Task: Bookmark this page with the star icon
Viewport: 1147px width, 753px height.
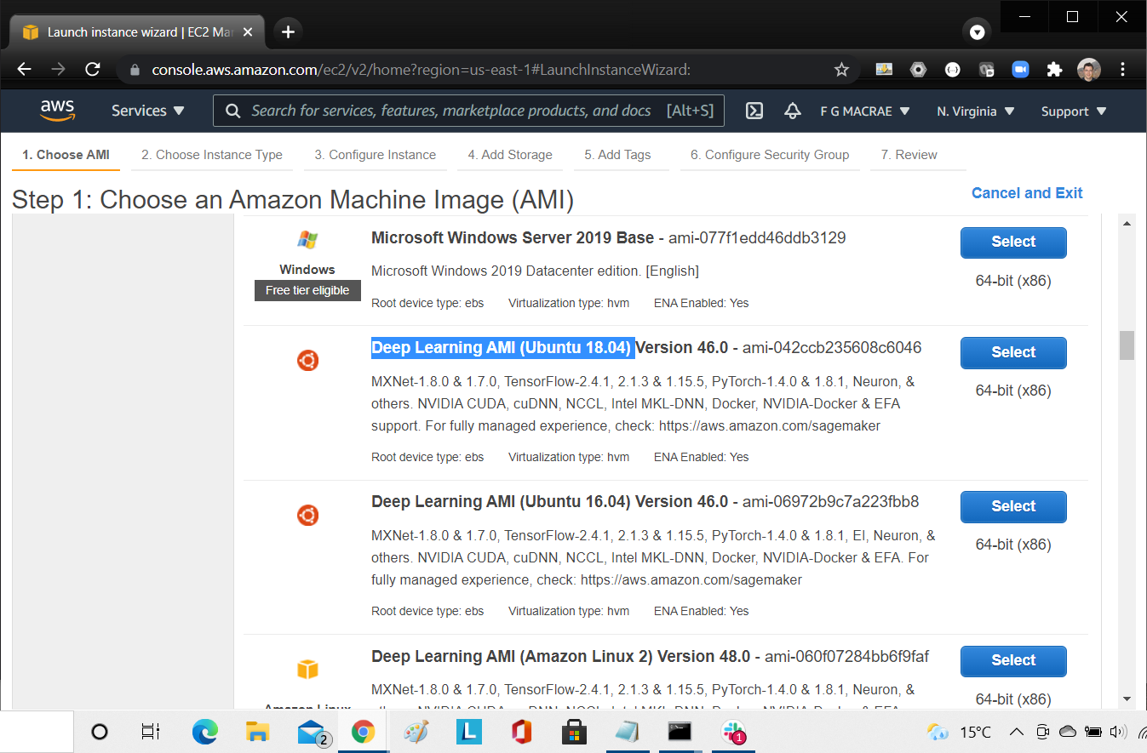Action: [841, 70]
